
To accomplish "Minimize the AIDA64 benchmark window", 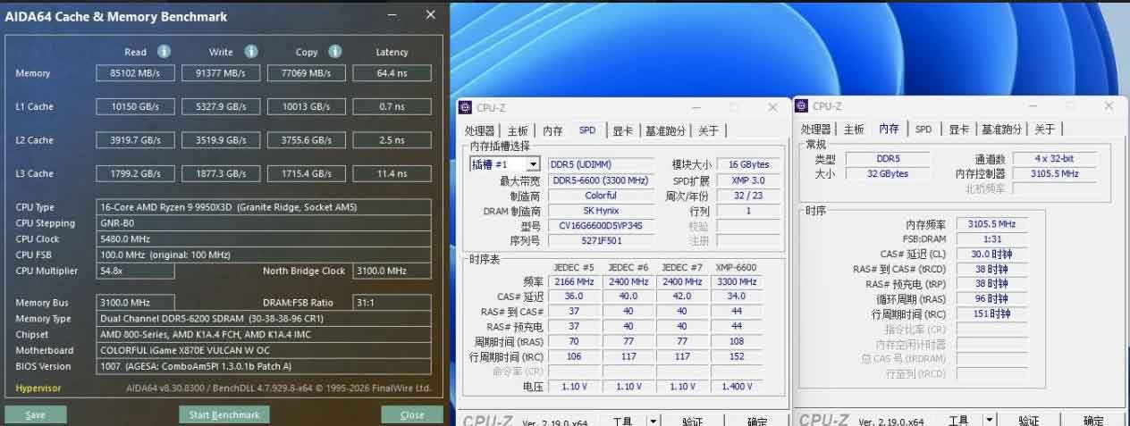I will [393, 15].
